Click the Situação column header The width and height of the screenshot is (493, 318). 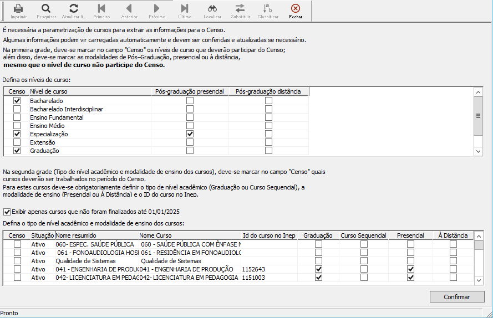pyautogui.click(x=43, y=235)
